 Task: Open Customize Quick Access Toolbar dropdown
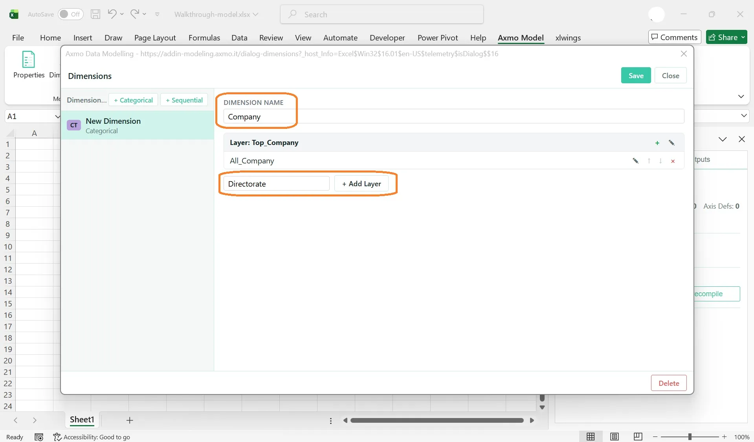point(157,15)
